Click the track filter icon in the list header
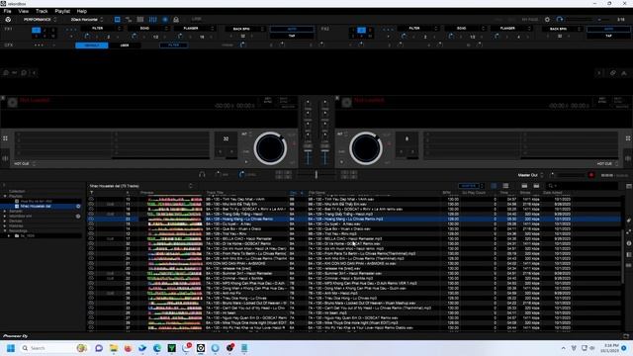 (91, 193)
